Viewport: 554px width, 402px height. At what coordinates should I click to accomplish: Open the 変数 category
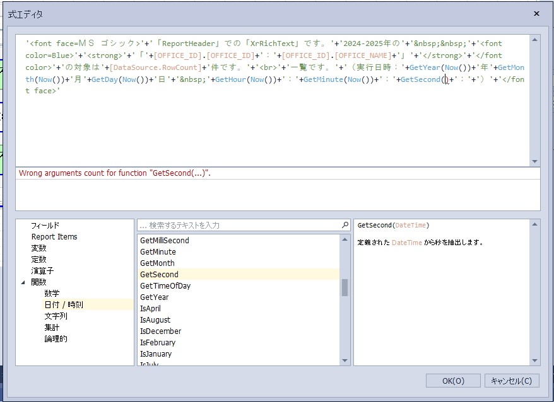coord(38,248)
